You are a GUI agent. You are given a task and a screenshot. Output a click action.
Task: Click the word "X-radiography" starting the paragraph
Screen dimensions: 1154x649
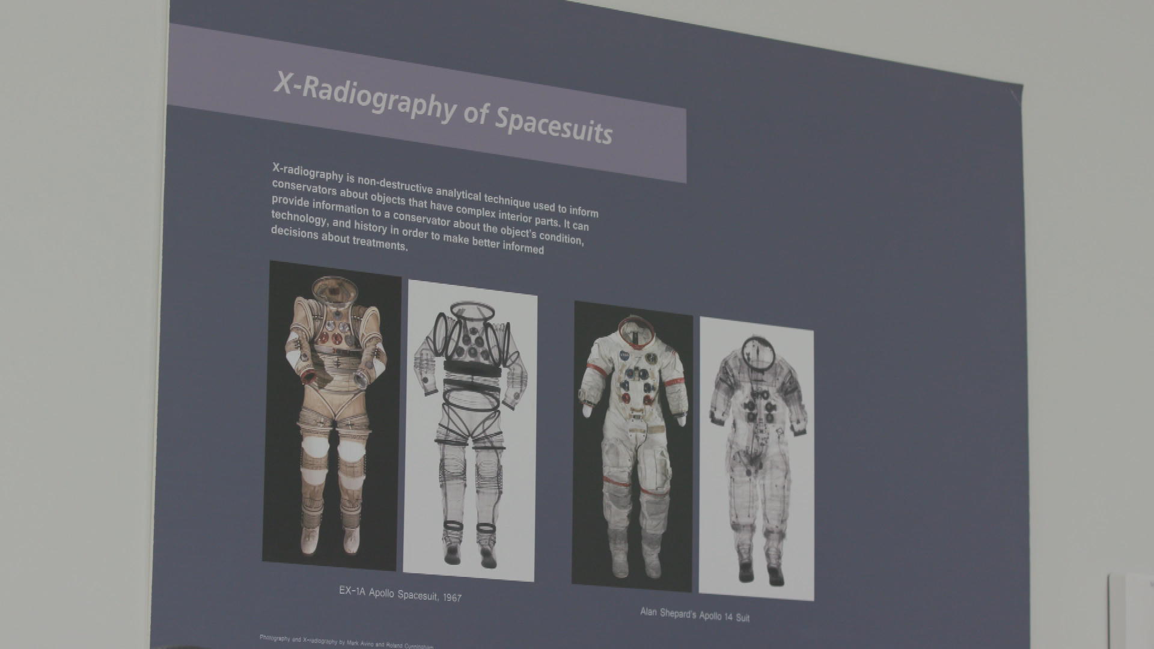click(307, 172)
